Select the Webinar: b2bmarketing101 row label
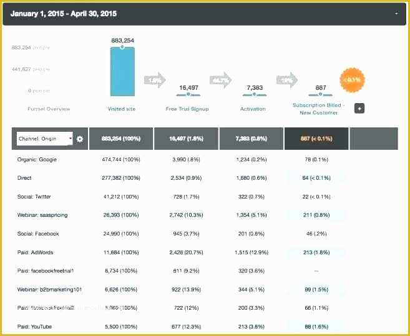Viewport: 410px width, 336px height. pos(49,289)
